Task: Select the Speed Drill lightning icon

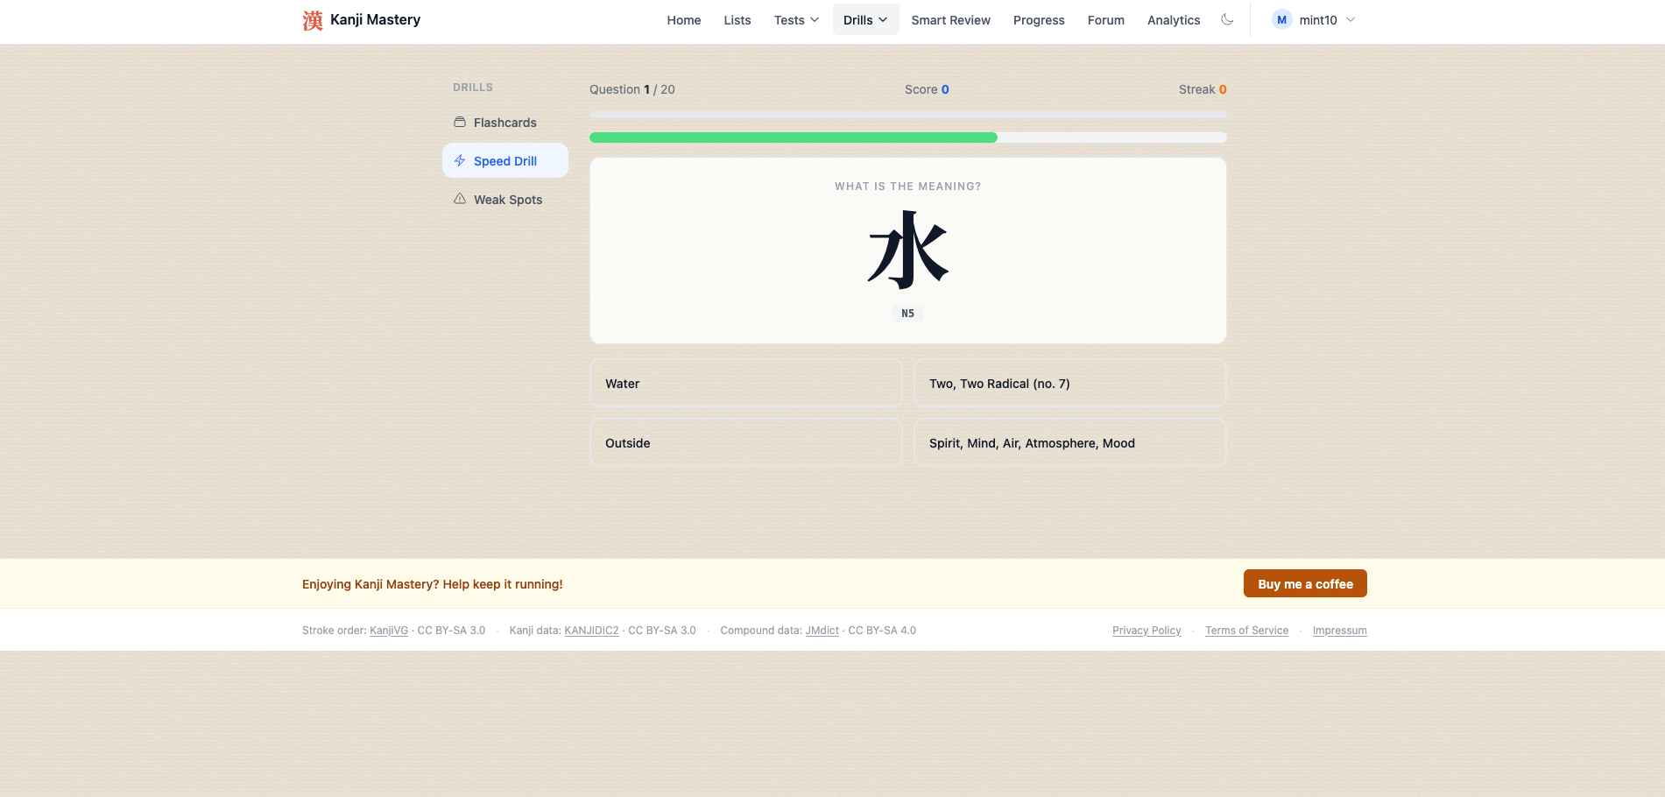Action: 459,160
